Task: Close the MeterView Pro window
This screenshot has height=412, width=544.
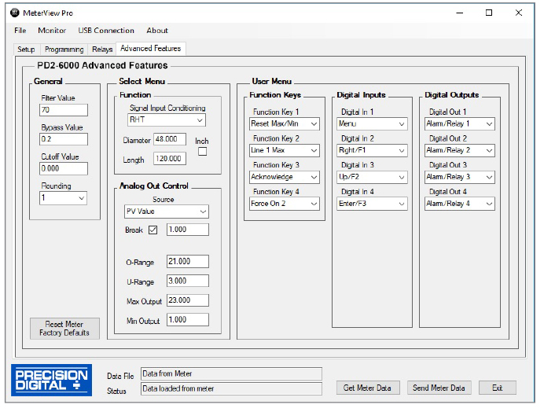Action: (x=519, y=13)
